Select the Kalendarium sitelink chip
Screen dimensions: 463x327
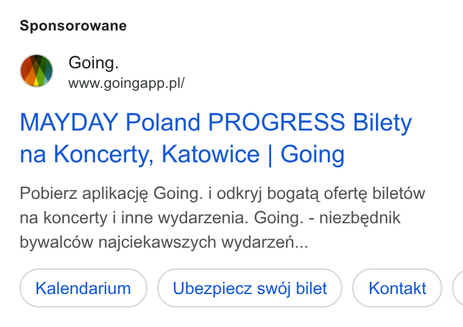[83, 288]
